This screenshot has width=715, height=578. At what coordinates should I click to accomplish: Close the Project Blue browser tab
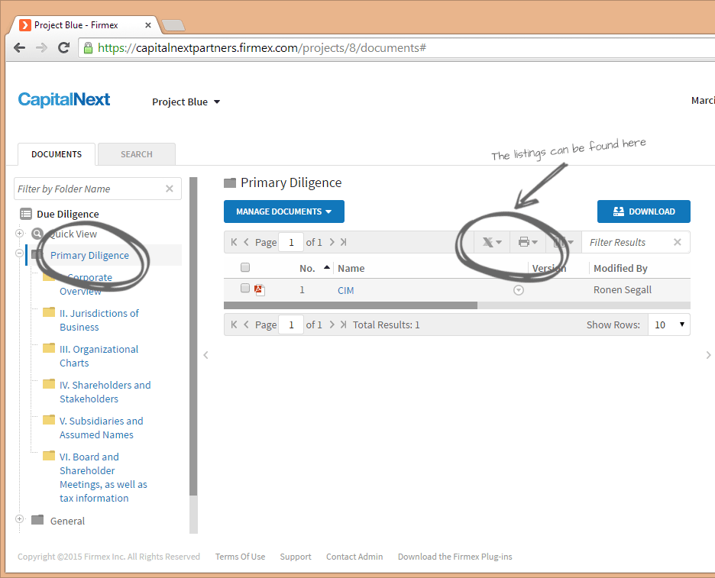point(147,25)
